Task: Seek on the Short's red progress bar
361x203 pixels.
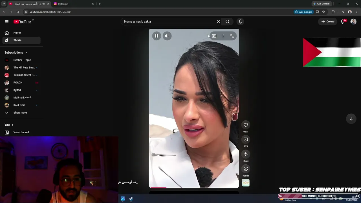Action: [x=194, y=187]
